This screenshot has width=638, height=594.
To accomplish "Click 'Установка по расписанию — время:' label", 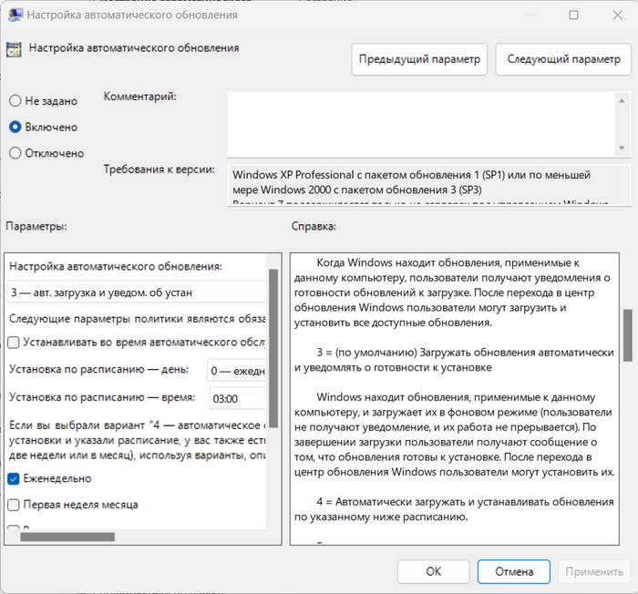I will click(102, 397).
